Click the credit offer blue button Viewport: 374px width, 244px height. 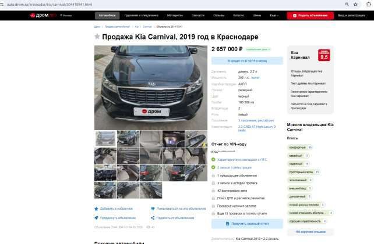[x=247, y=61]
